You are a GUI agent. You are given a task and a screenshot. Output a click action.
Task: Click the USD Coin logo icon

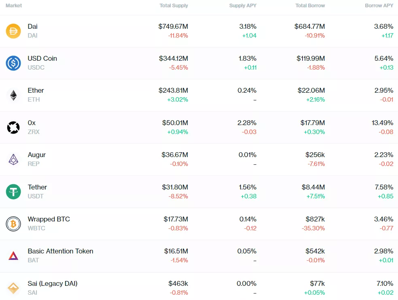pyautogui.click(x=13, y=63)
